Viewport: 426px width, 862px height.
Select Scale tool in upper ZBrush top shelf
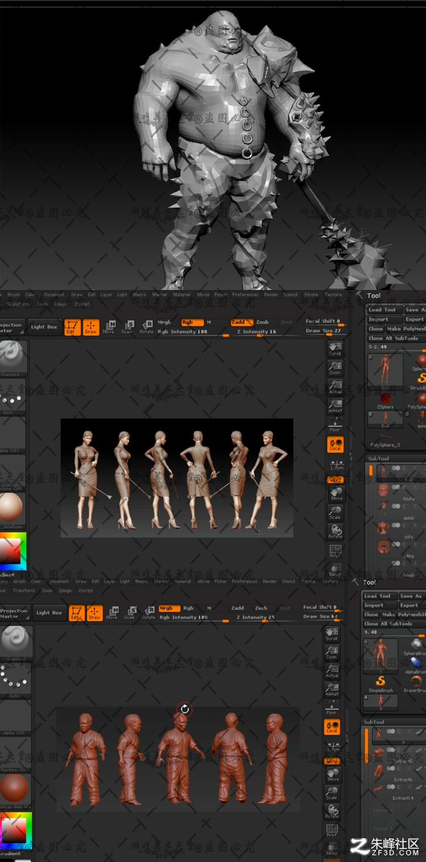coord(127,327)
